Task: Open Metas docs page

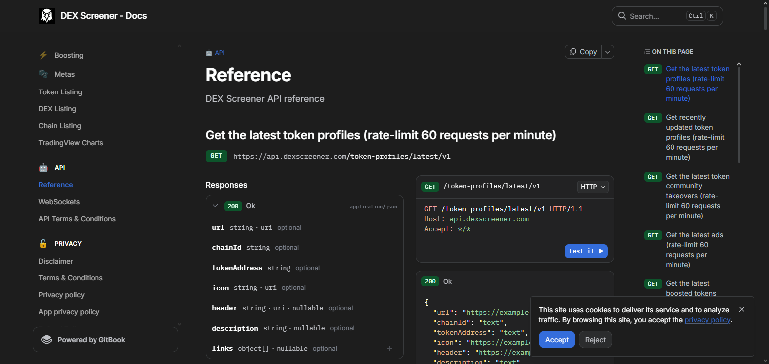Action: [x=64, y=74]
